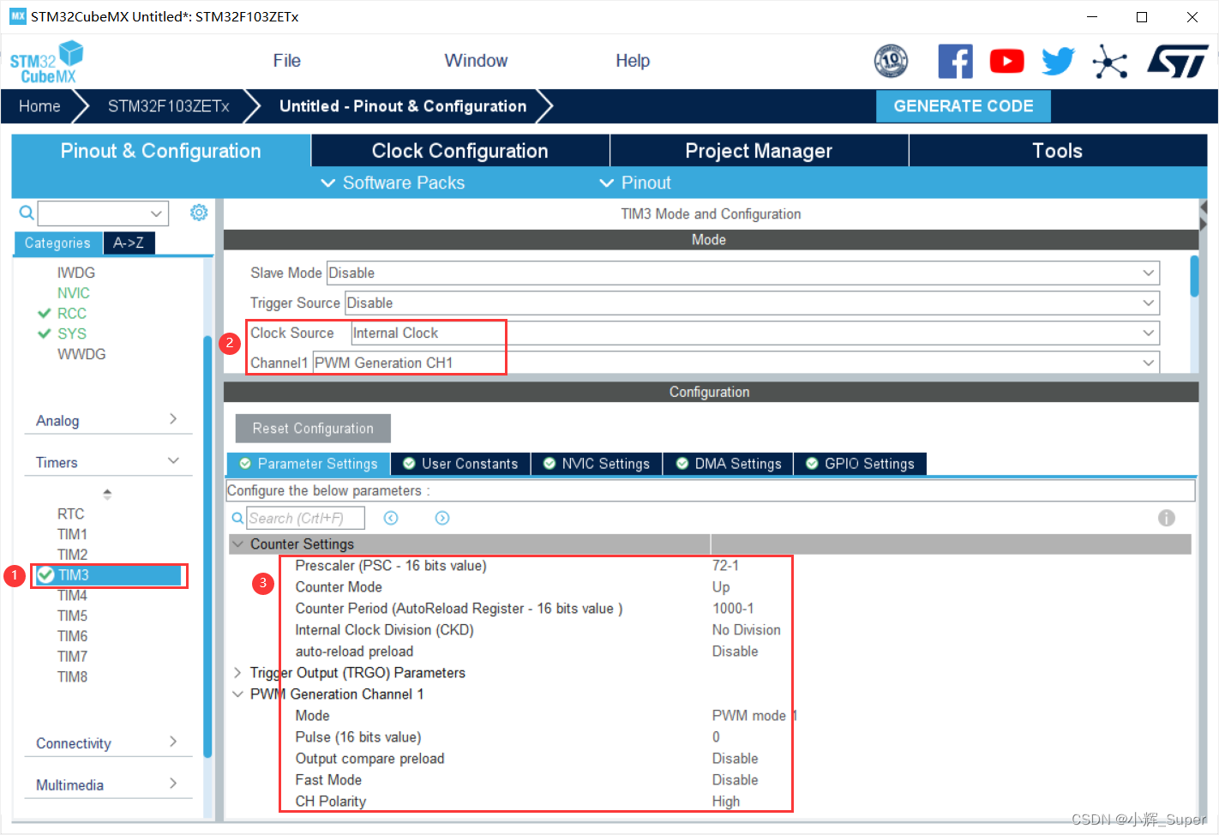Screen dimensions: 1219x835
Task: Click the parameter info icon
Action: coord(1167,518)
